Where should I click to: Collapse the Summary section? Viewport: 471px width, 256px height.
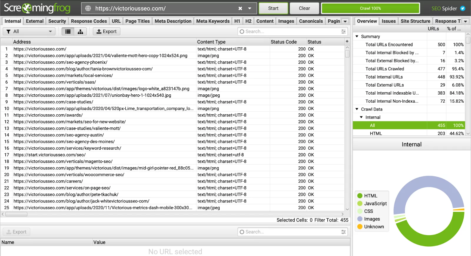click(x=357, y=36)
